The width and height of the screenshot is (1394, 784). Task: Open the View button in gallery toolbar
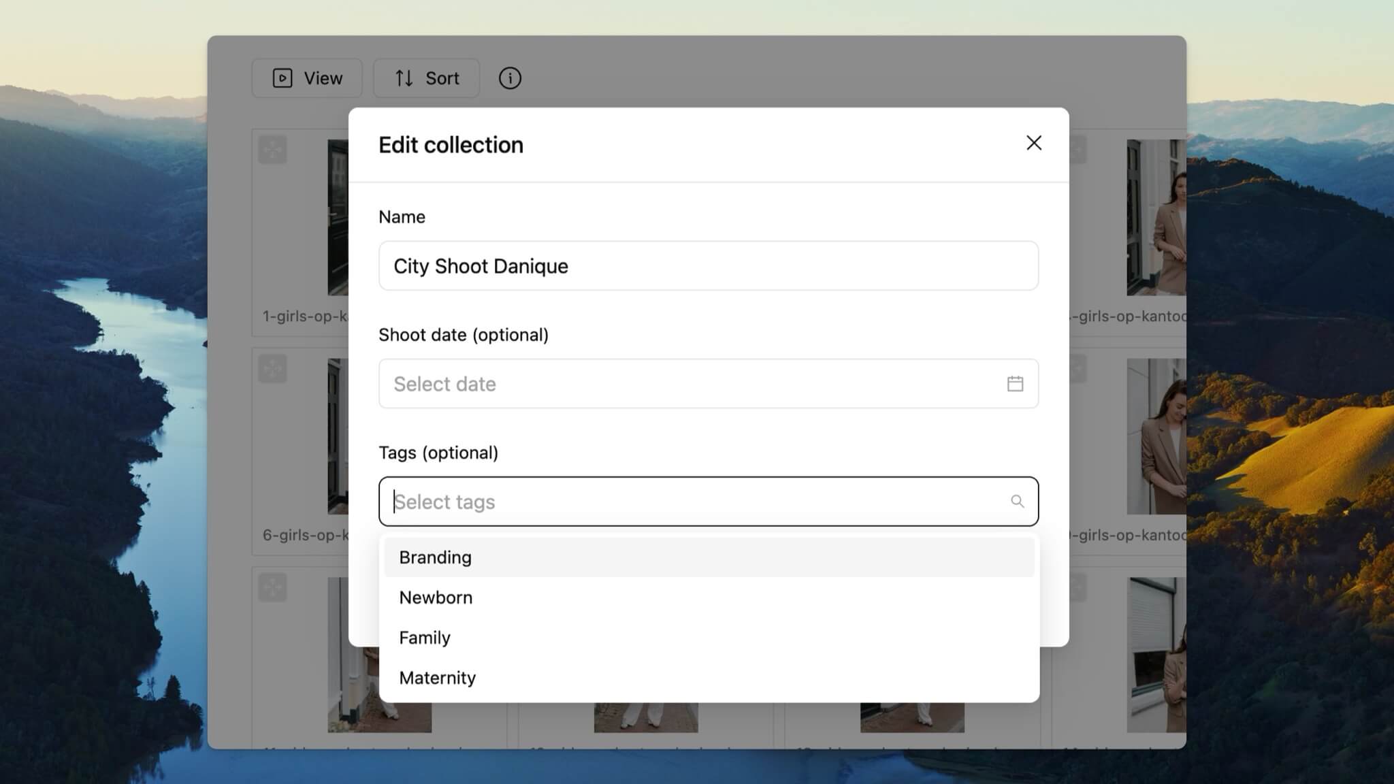point(307,78)
